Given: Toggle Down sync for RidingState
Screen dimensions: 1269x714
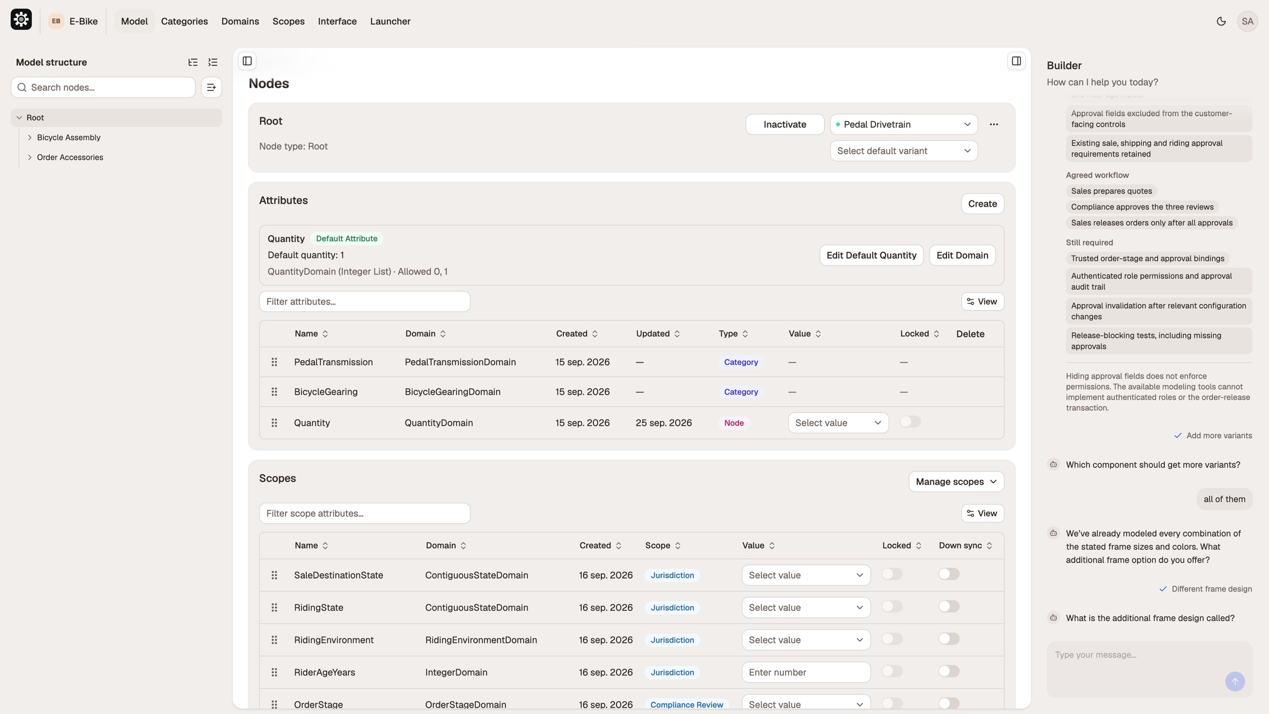Looking at the screenshot, I should pos(949,606).
